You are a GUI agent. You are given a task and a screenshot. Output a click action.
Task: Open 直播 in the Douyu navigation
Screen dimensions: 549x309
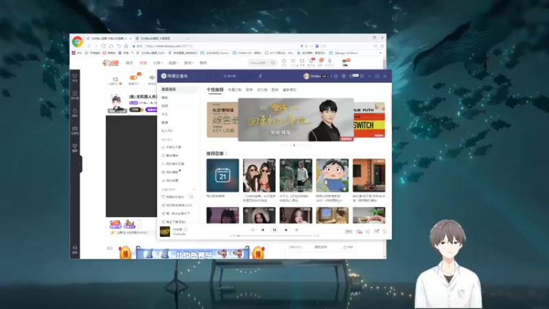click(143, 63)
